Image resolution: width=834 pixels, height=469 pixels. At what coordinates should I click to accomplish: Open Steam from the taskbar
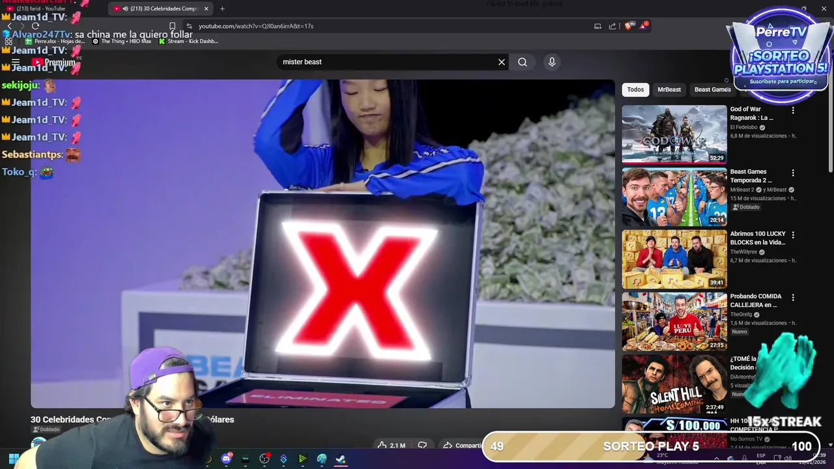click(x=340, y=459)
